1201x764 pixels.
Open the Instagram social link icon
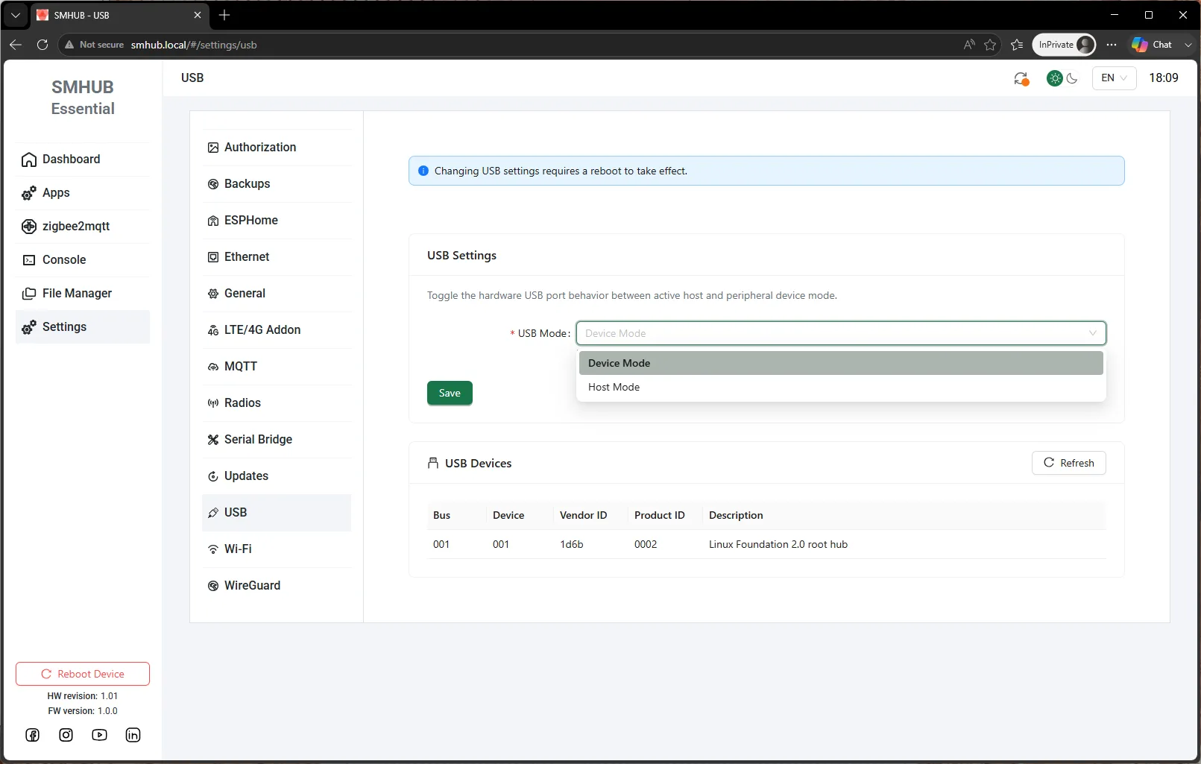click(66, 735)
